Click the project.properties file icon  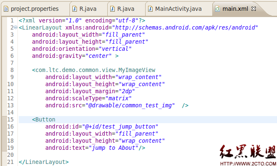6,9
